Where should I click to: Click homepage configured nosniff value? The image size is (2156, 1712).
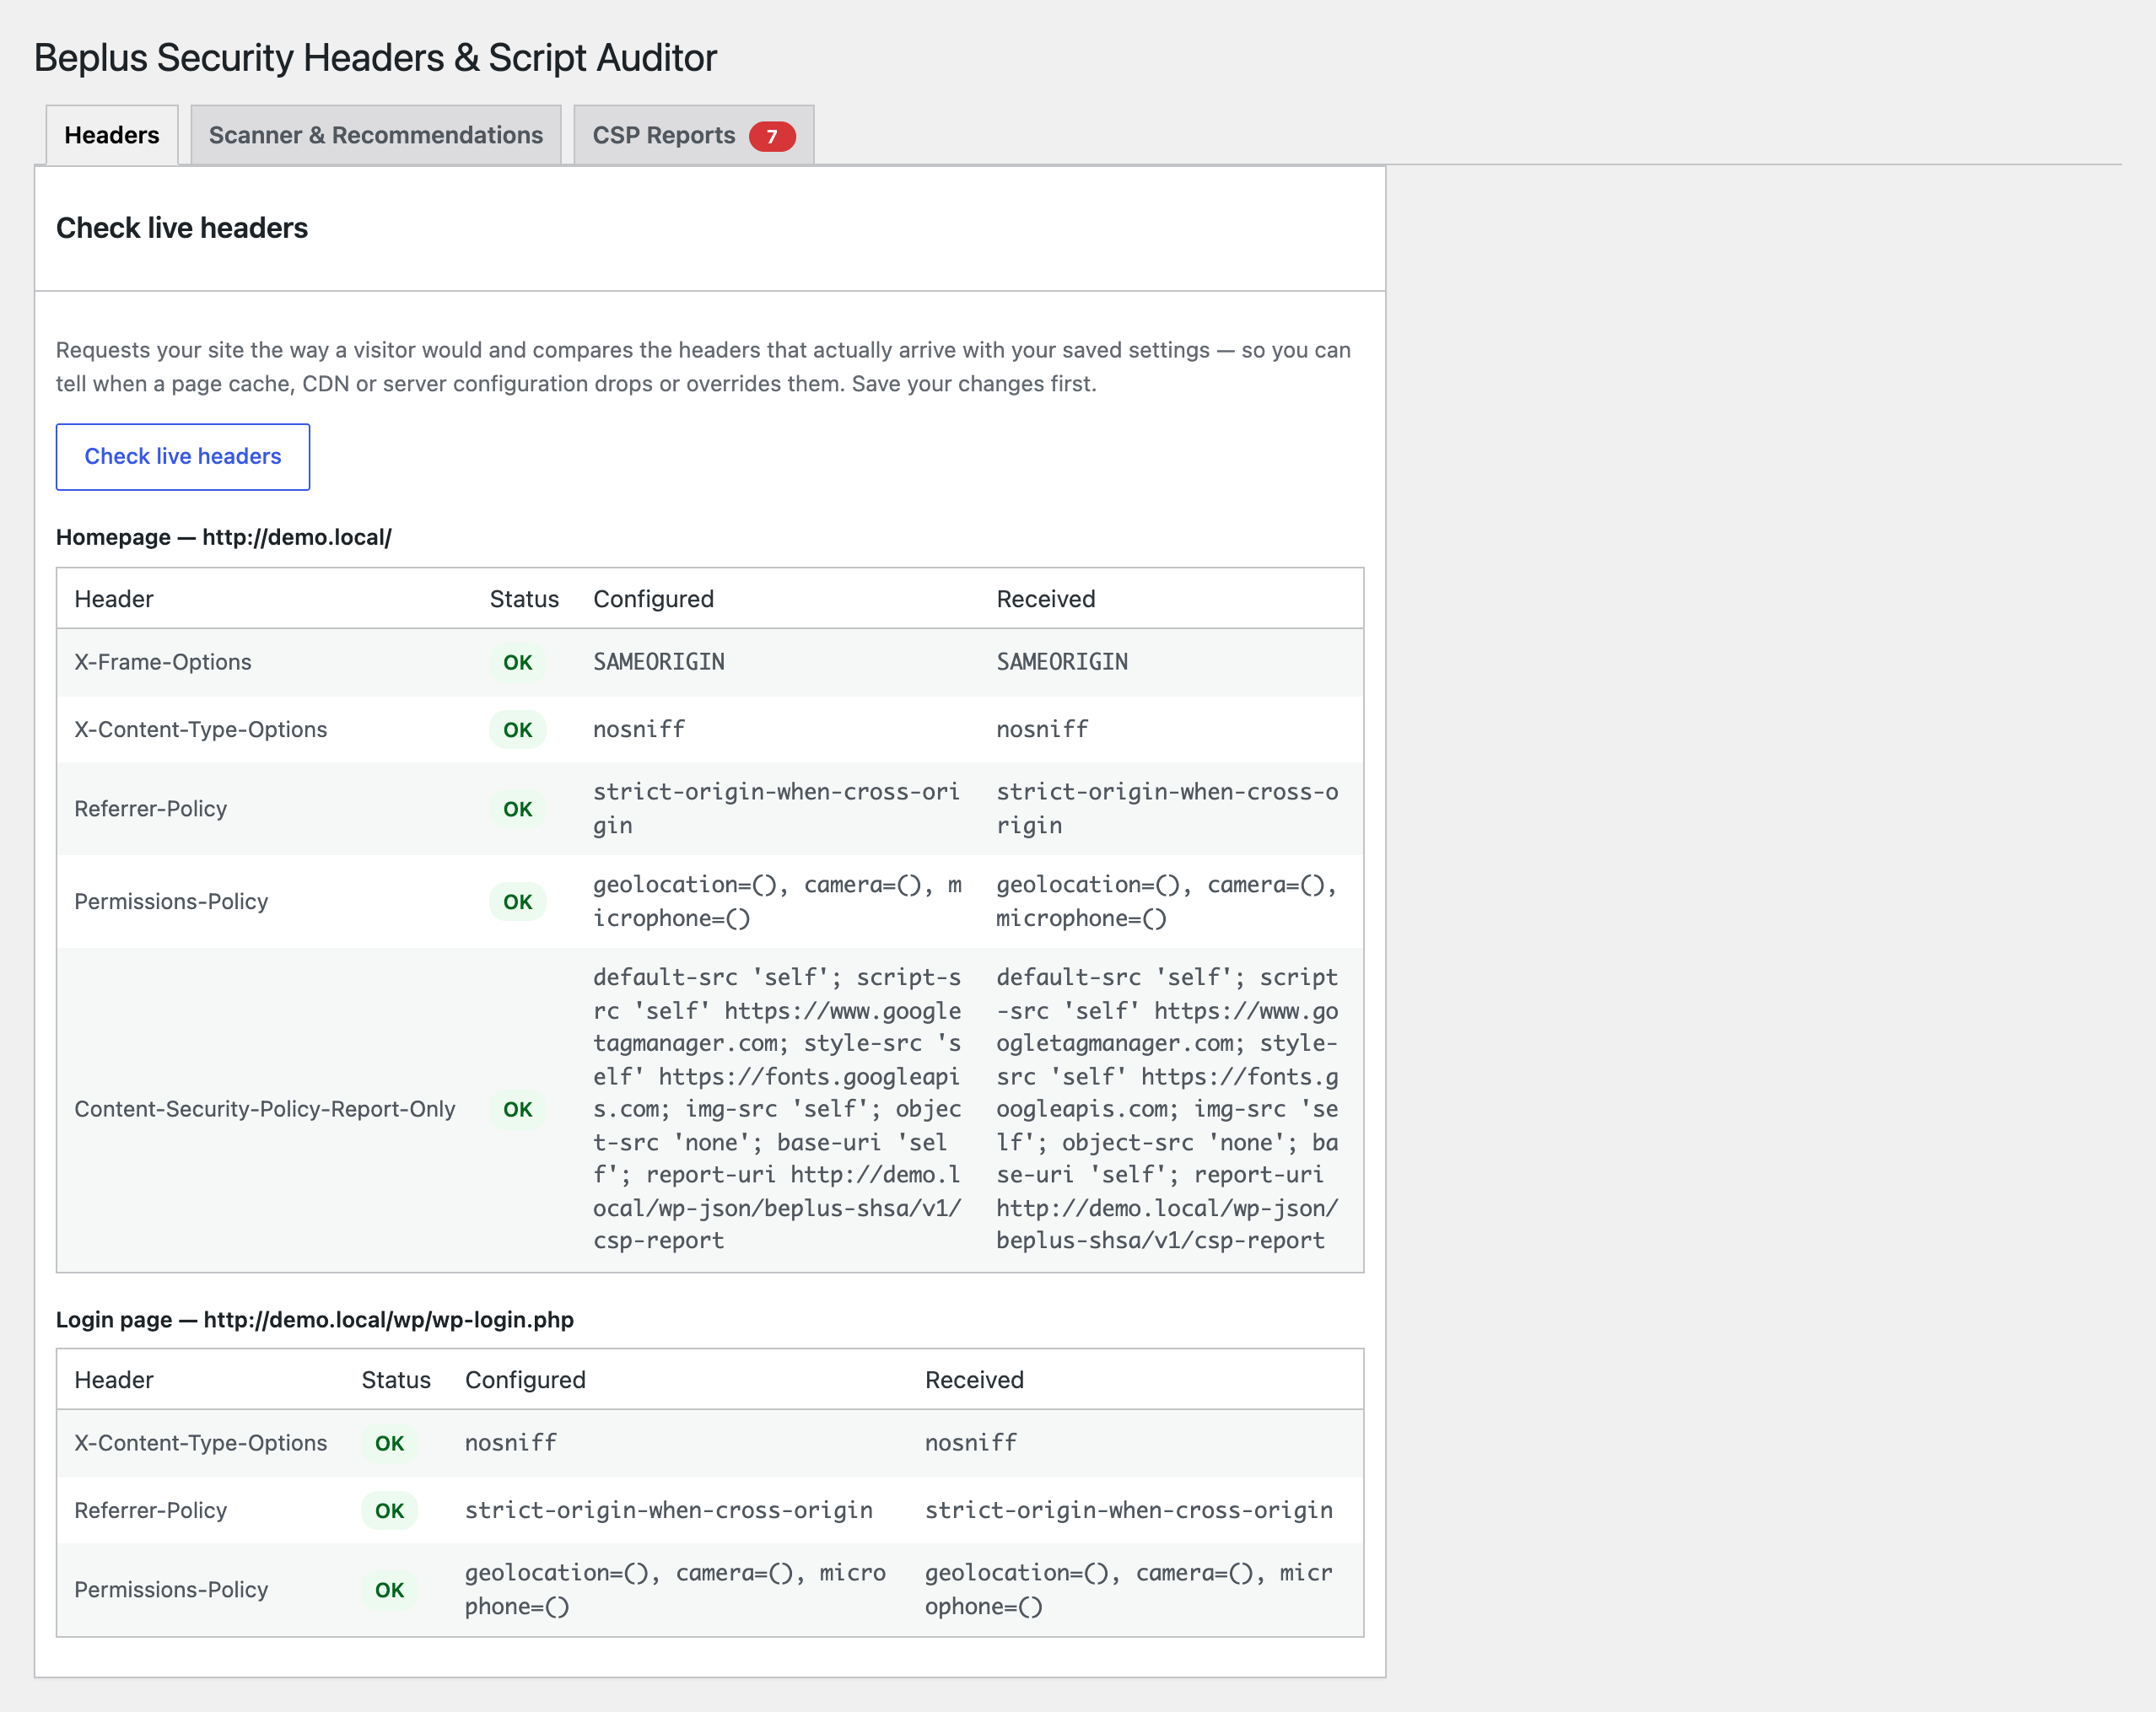[x=639, y=729]
